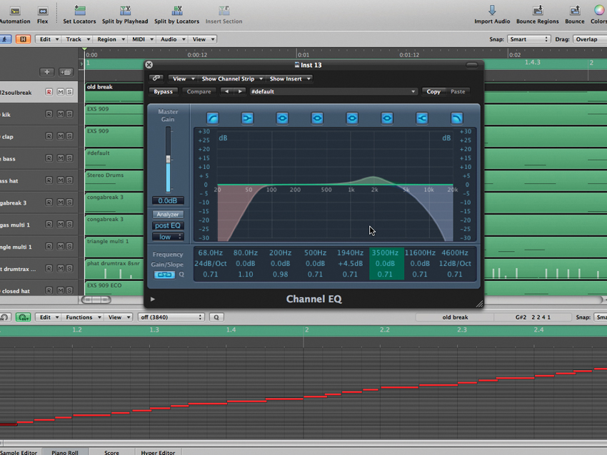Toggle the parametric band icon for 3500Hz
Screen dimensions: 607x455
pos(387,118)
